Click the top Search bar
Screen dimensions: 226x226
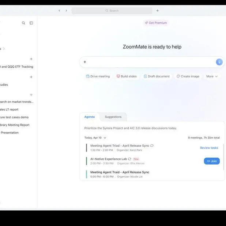point(112,11)
